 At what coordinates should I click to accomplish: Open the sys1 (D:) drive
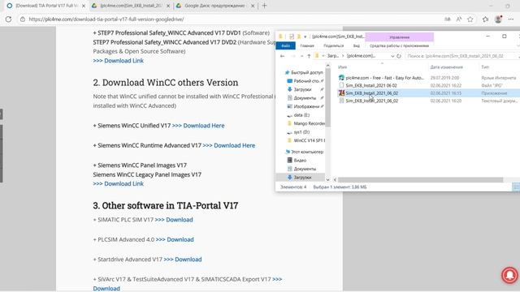(301, 131)
